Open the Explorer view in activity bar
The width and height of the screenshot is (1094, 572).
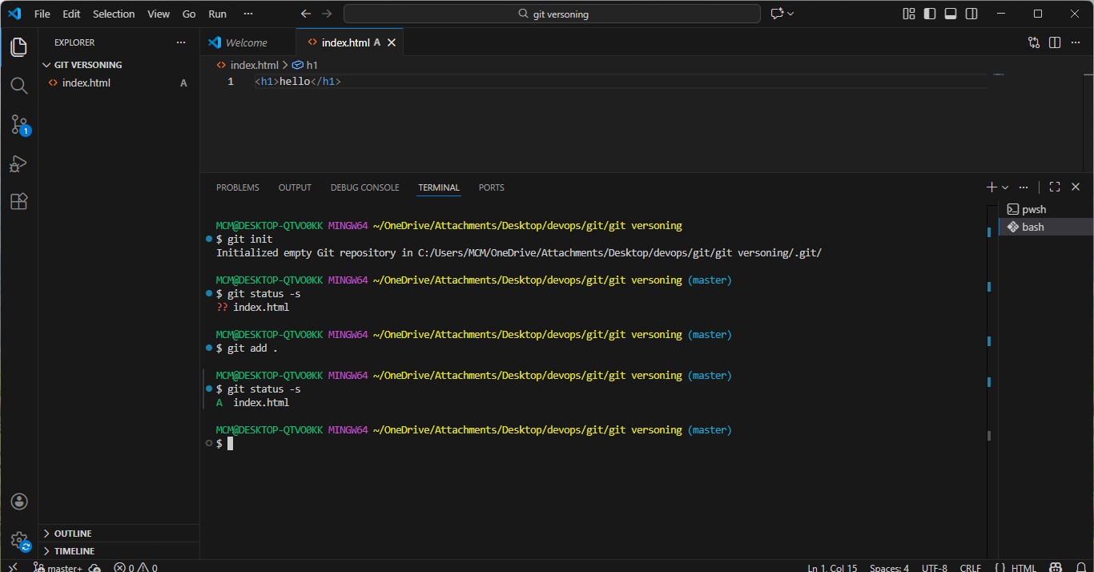[x=19, y=47]
